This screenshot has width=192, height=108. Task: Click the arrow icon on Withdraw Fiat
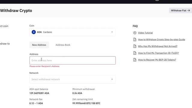[189, 10]
